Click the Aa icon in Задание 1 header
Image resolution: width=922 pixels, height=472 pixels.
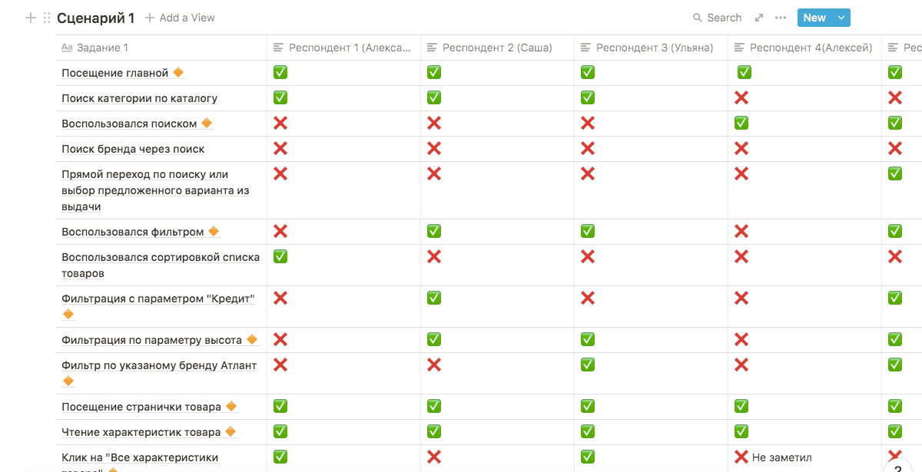pos(67,48)
